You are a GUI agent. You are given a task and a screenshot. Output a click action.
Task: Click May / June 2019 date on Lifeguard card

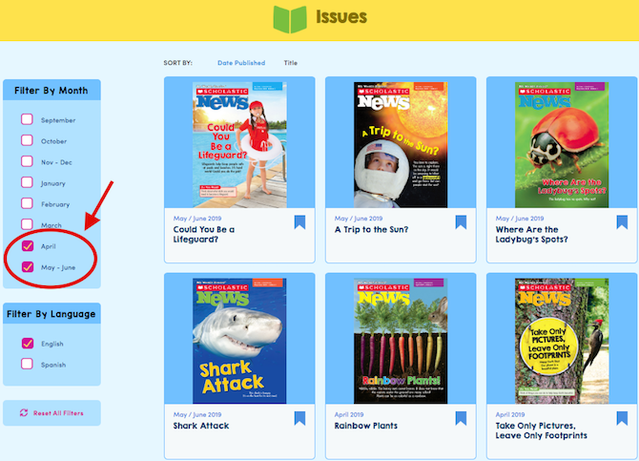click(x=197, y=219)
